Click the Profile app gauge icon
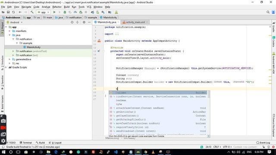The height and width of the screenshot is (155, 276). 75,12
